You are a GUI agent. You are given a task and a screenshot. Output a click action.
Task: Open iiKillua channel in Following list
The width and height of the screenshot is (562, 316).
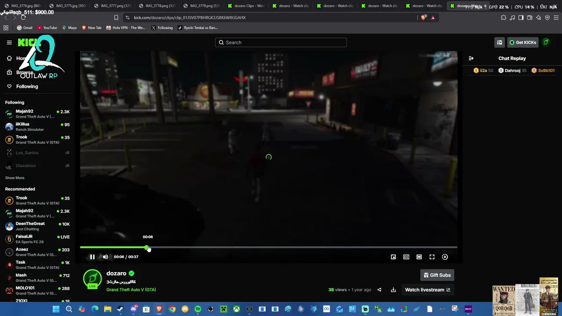click(x=37, y=127)
